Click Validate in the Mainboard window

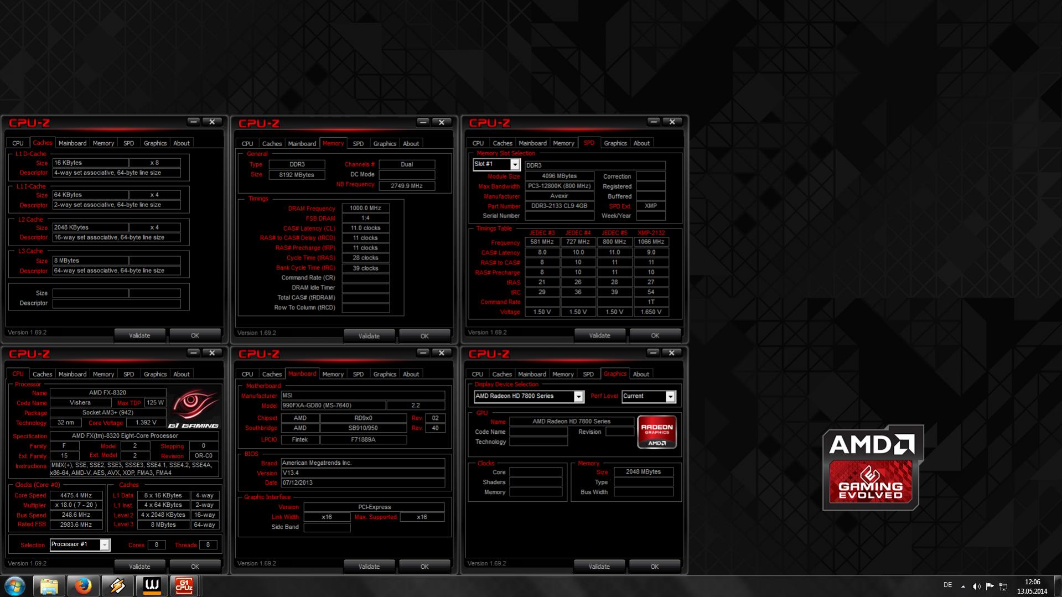pos(369,567)
